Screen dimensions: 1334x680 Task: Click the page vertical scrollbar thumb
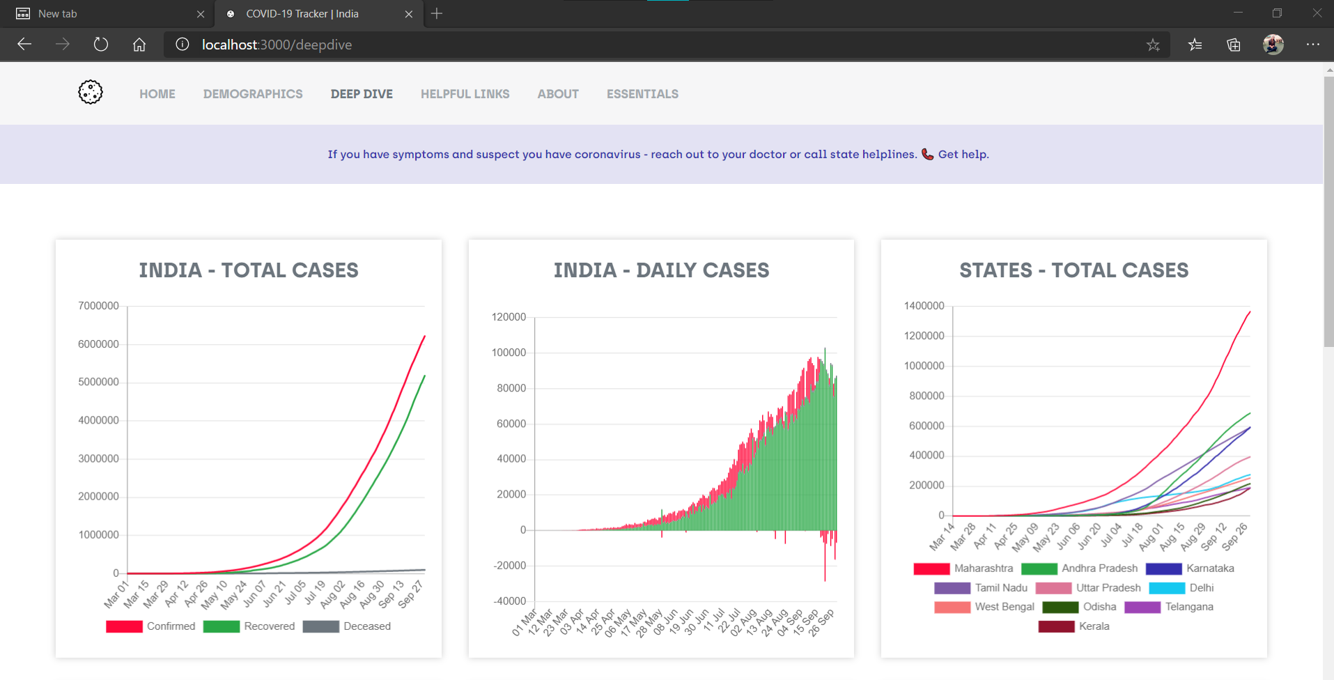click(x=1328, y=211)
